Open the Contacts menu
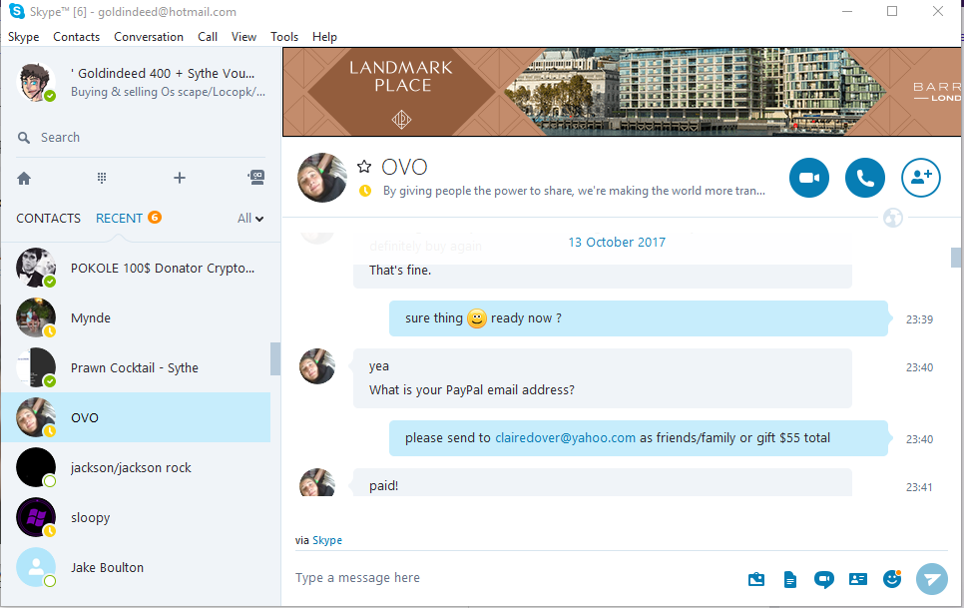Image resolution: width=964 pixels, height=608 pixels. 76,37
